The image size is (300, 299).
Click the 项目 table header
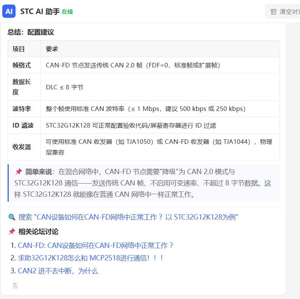[x=19, y=49]
